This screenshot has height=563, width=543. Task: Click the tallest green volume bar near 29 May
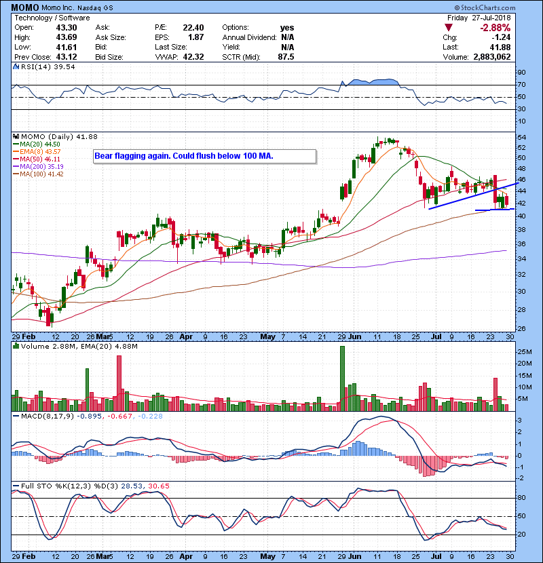[342, 378]
